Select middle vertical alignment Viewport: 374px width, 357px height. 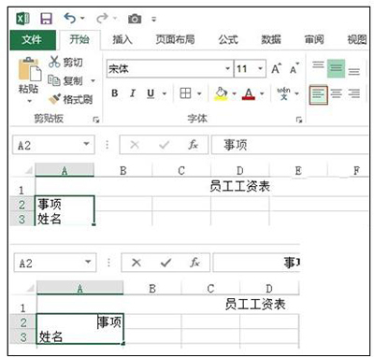pos(336,68)
